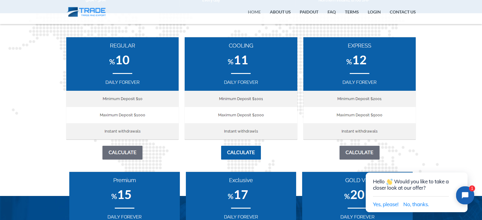The height and width of the screenshot is (220, 482).
Task: Click the chat greeting message text
Action: (x=410, y=185)
